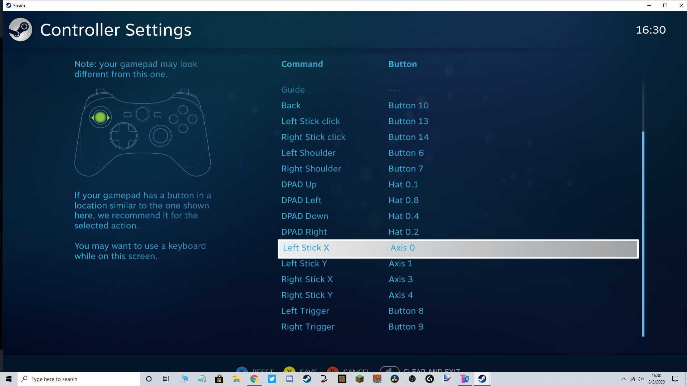The image size is (687, 386).
Task: Choose CLEAR AND EXIT option
Action: click(x=431, y=371)
